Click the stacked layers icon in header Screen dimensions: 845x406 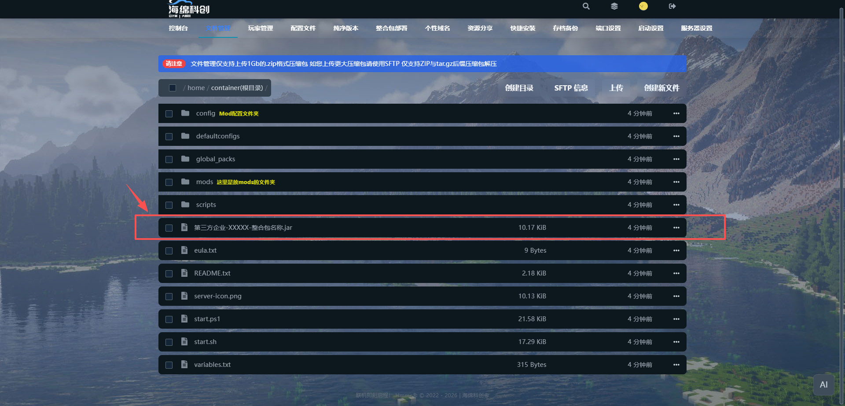coord(614,6)
